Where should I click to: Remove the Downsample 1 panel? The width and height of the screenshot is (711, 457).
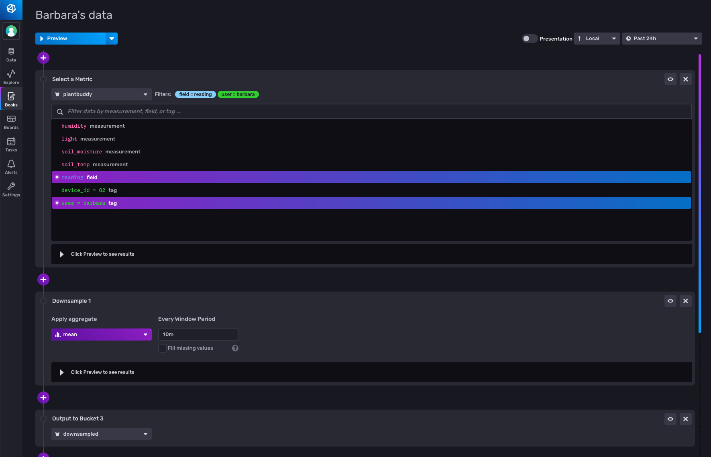(685, 301)
